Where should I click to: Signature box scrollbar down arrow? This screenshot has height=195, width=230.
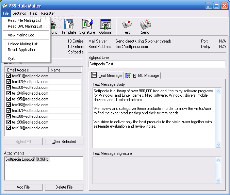coord(218,180)
